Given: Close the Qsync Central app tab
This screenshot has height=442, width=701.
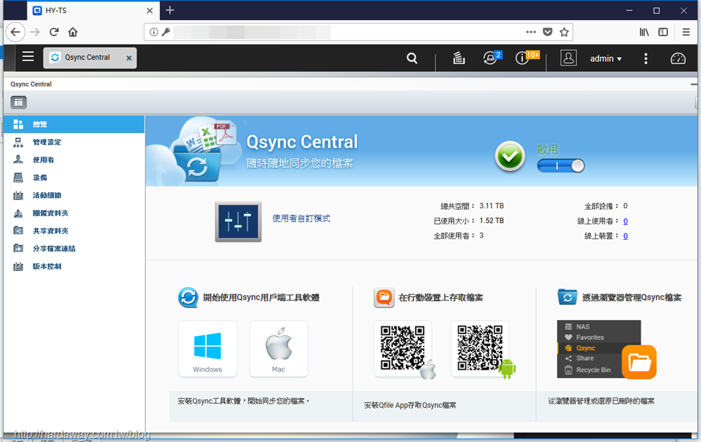Looking at the screenshot, I should pos(129,58).
